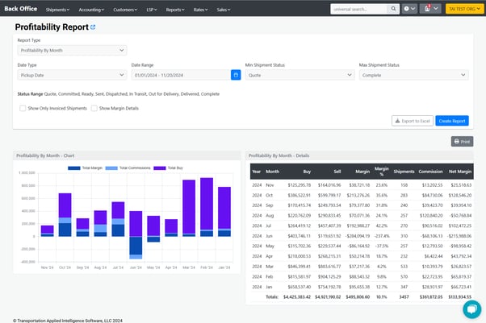The height and width of the screenshot is (323, 486).
Task: Open the Rates menu
Action: coord(200,10)
